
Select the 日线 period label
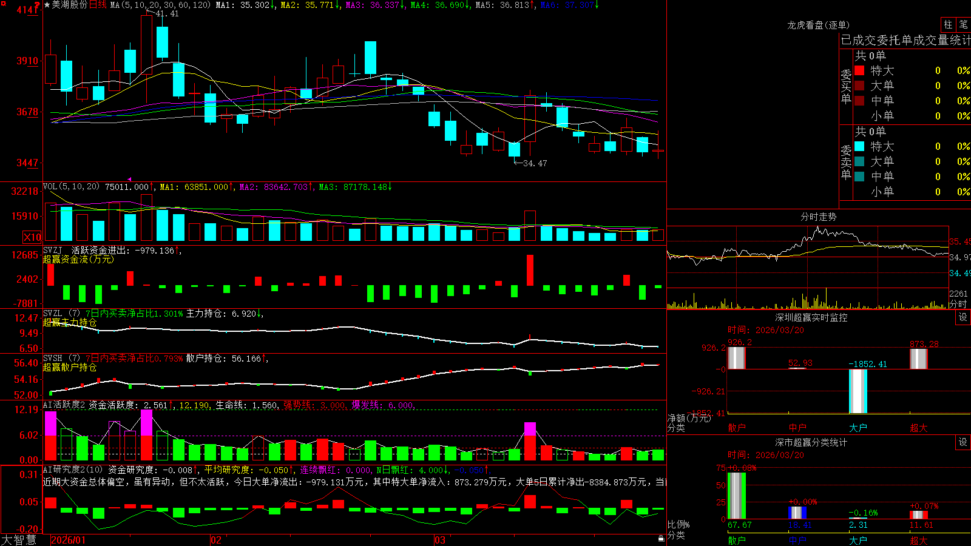(x=98, y=5)
